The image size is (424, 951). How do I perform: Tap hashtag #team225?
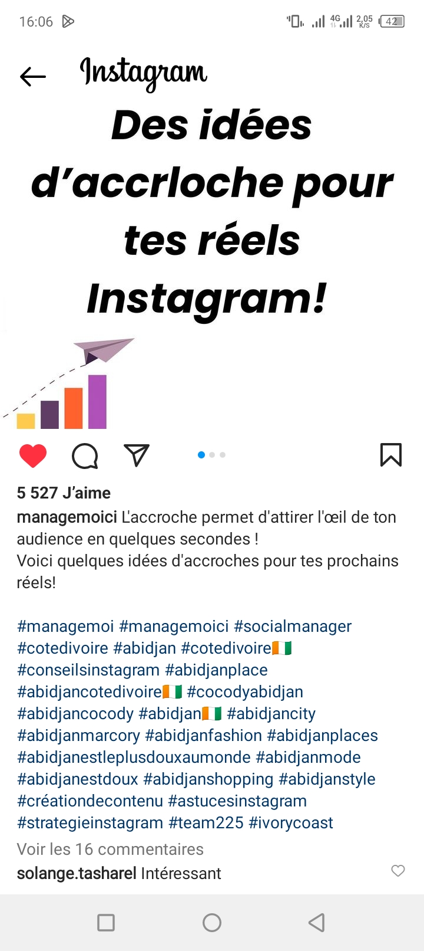point(206,822)
